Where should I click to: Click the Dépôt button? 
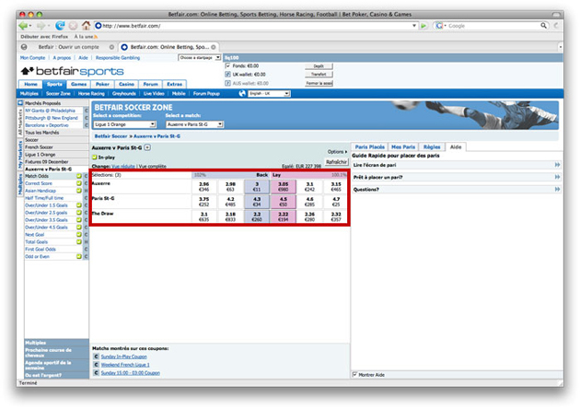point(319,66)
